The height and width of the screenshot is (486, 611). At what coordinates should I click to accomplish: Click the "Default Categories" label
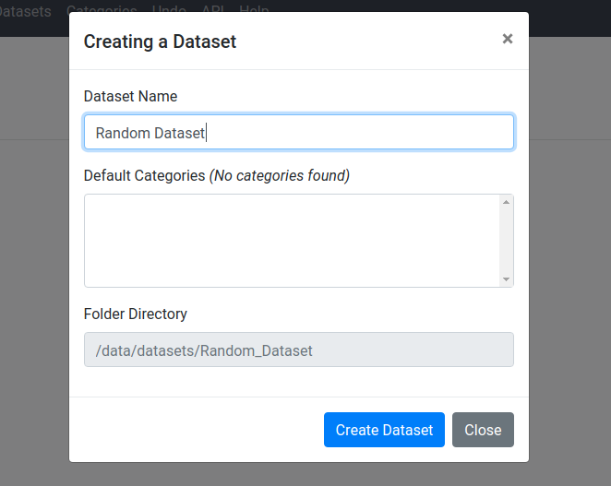coord(144,175)
